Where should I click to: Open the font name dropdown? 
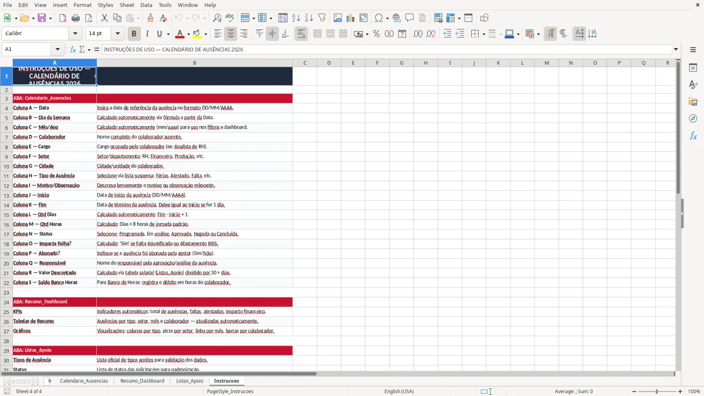pyautogui.click(x=75, y=34)
